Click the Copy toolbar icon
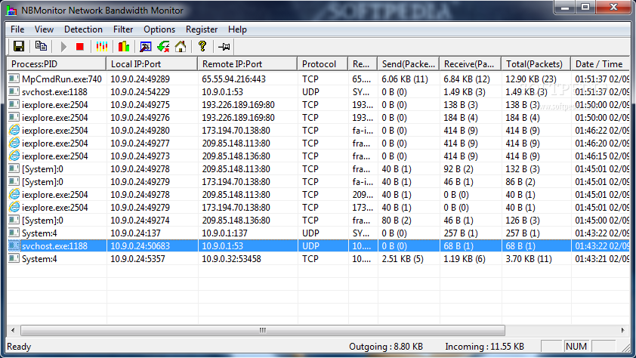The height and width of the screenshot is (358, 636). (41, 46)
